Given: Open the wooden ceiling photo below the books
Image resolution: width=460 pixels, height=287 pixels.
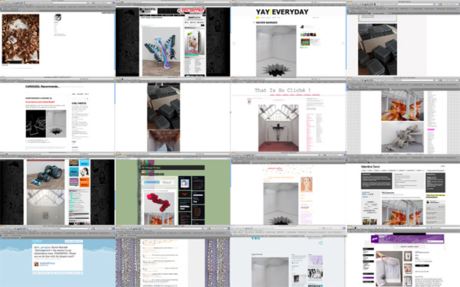Looking at the screenshot, I should [x=163, y=141].
